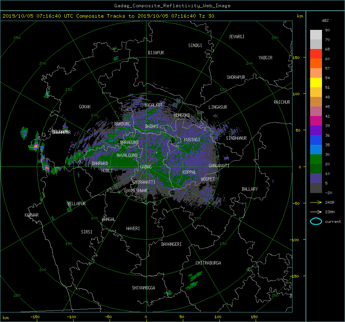Select the yellow 51-54 dBZ color swatch
The width and height of the screenshot is (345, 322).
point(316,83)
